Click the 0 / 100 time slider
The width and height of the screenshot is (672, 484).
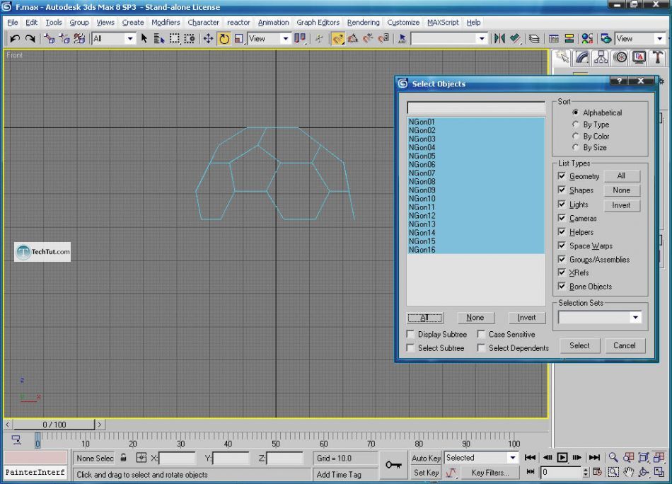pyautogui.click(x=54, y=425)
